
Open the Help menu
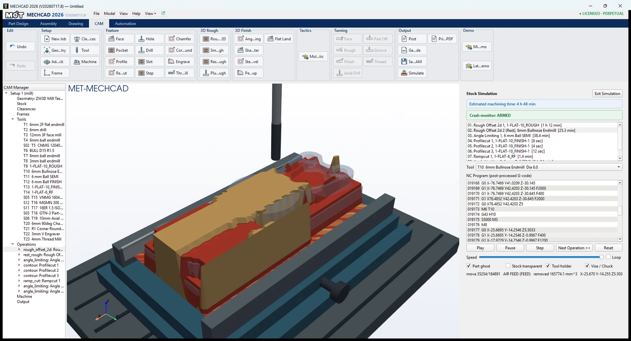point(136,14)
